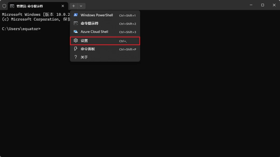Launch Windows PowerShell from menu
This screenshot has height=157, width=280.
click(105, 15)
